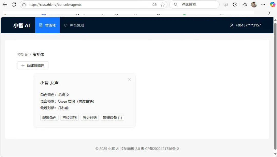277x157 pixels.
Task: Click the translate (aA) icon in address bar
Action: coord(154,4)
